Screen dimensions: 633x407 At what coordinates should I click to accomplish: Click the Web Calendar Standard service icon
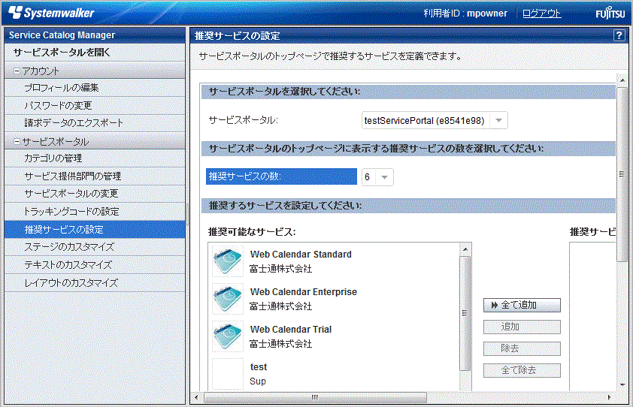pyautogui.click(x=228, y=261)
